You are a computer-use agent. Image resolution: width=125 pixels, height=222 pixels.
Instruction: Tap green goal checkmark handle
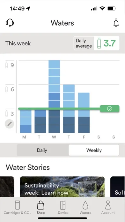pos(110,109)
